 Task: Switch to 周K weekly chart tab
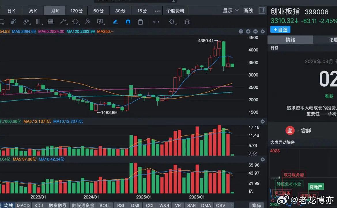coord(33,11)
